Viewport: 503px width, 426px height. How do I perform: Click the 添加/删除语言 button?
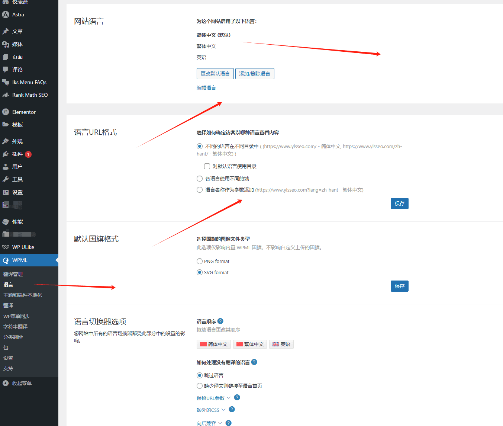pyautogui.click(x=255, y=74)
